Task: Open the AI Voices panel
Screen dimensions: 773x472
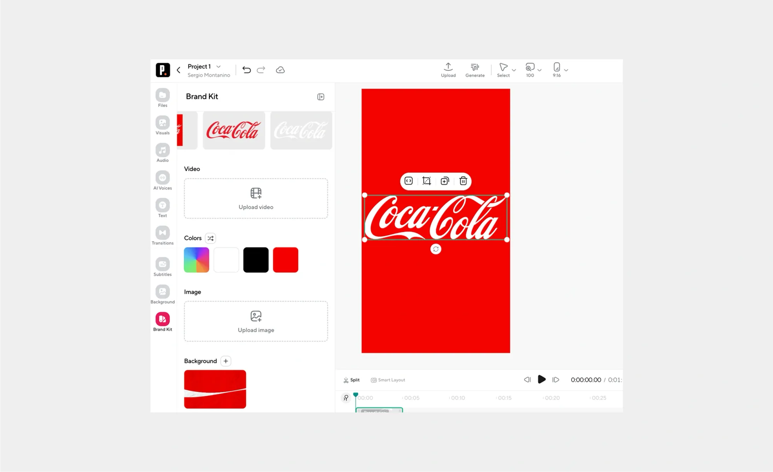Action: [x=162, y=181]
